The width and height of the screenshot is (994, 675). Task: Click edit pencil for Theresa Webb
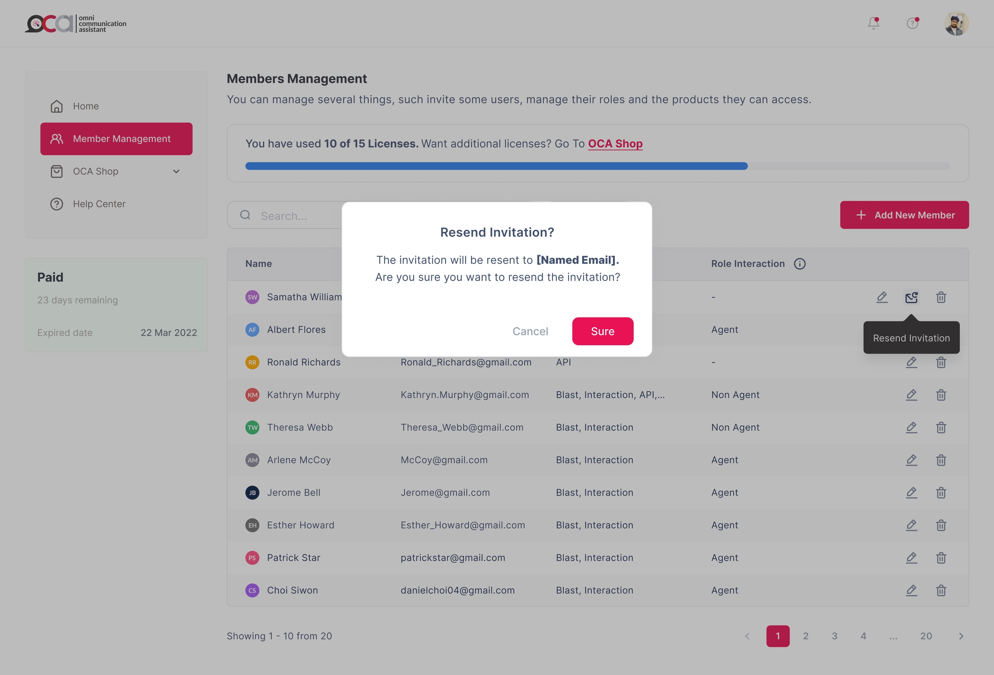pos(911,428)
